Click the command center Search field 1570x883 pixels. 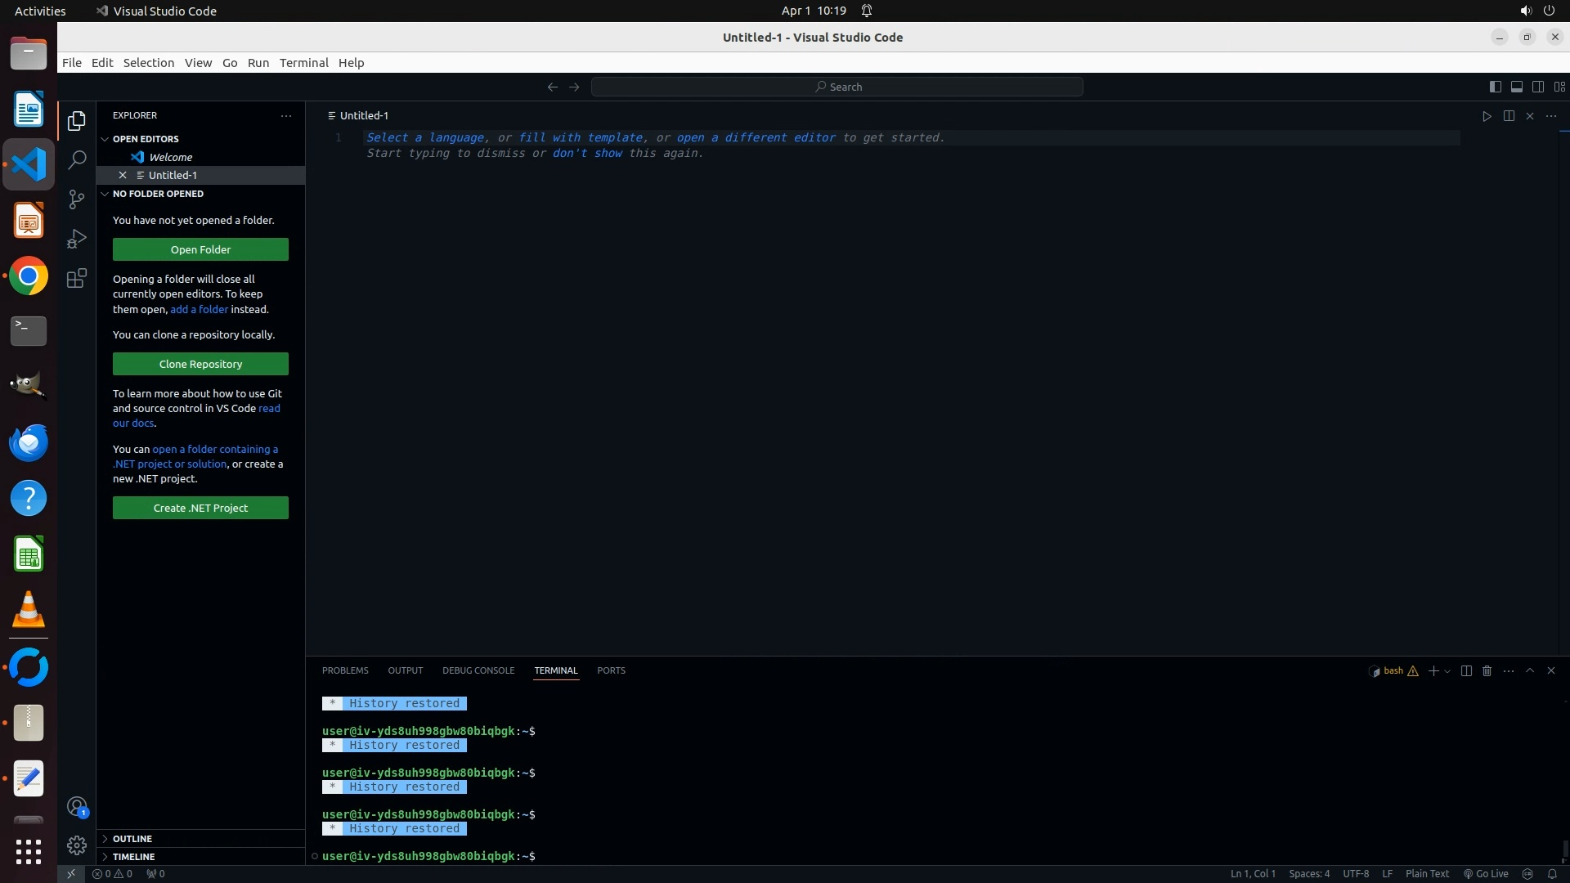click(x=837, y=87)
